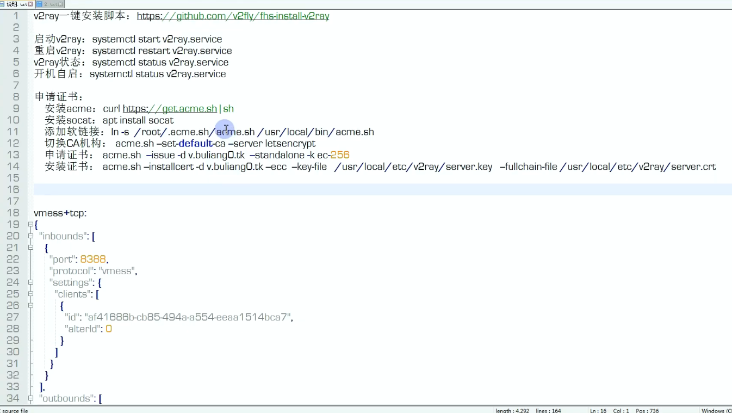
Task: Click "apt install socat" text
Action: click(138, 120)
